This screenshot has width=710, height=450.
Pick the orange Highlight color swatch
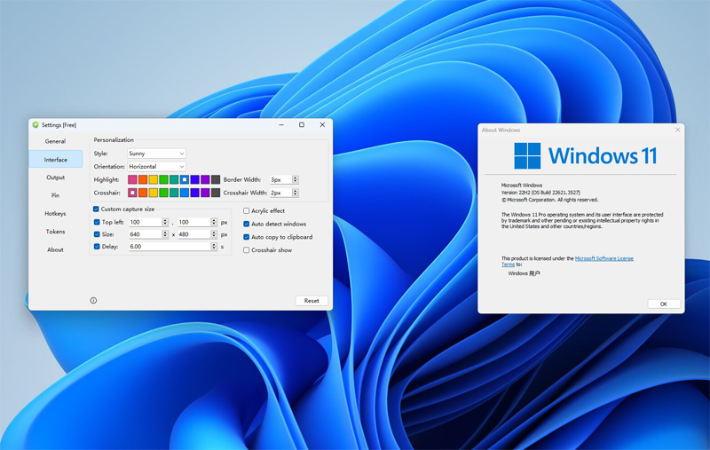143,180
